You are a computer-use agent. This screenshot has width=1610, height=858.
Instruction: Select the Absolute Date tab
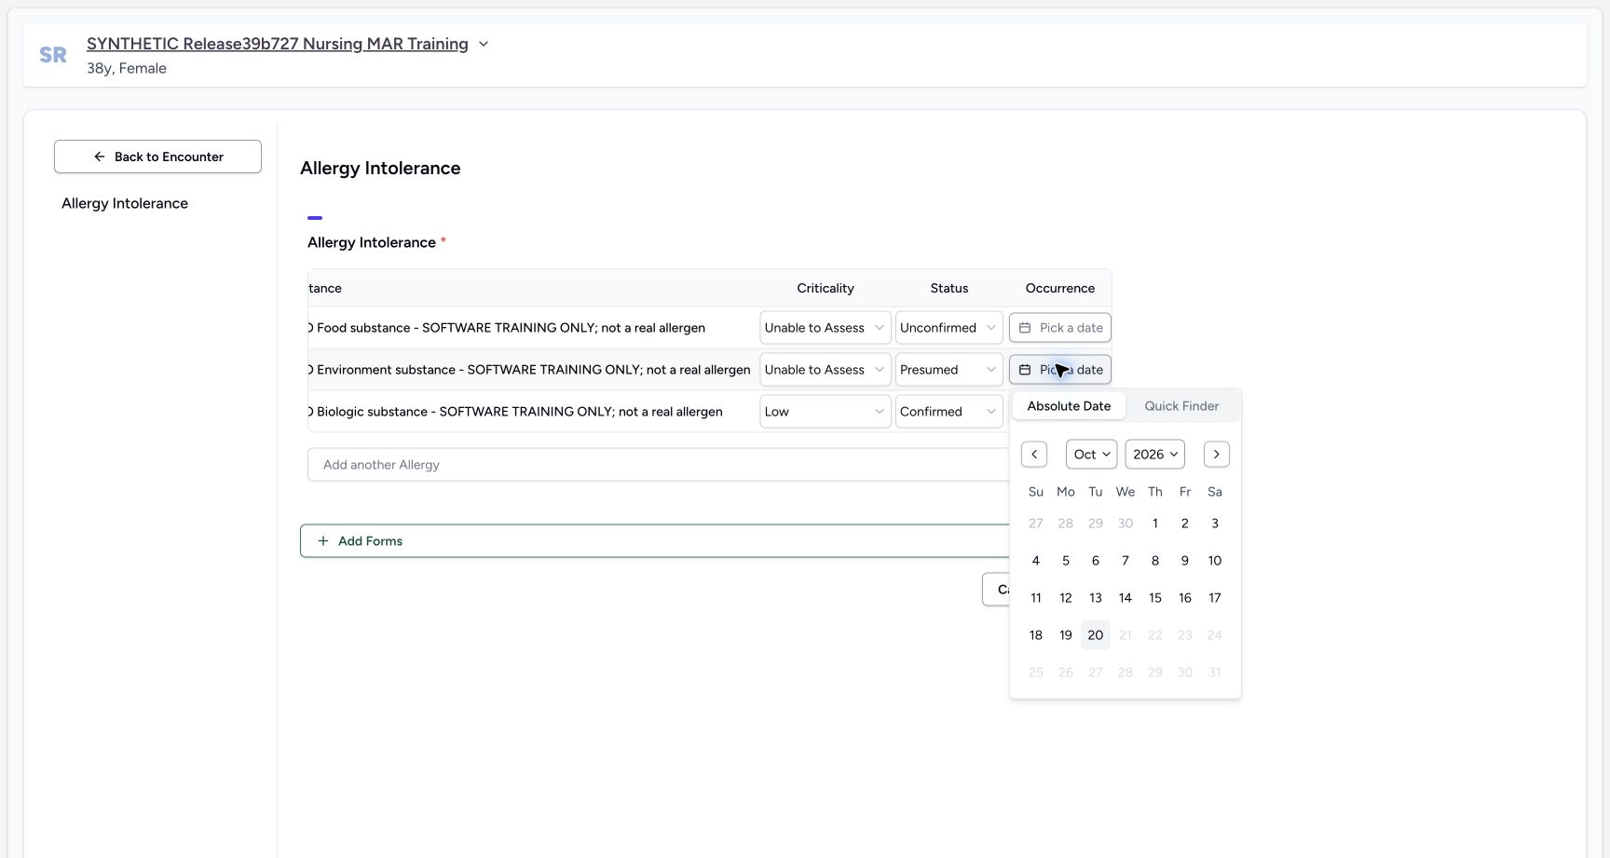click(1069, 406)
